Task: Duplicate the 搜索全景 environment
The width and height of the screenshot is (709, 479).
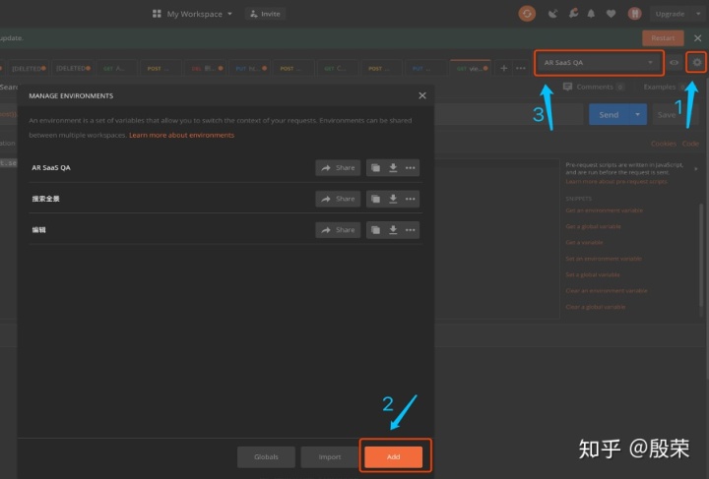Action: point(375,199)
